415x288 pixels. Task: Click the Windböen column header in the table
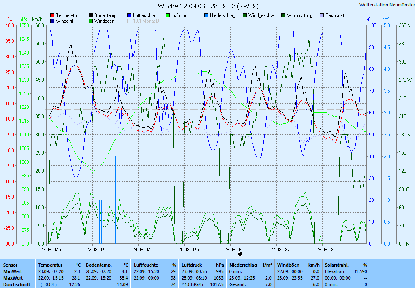(289, 265)
